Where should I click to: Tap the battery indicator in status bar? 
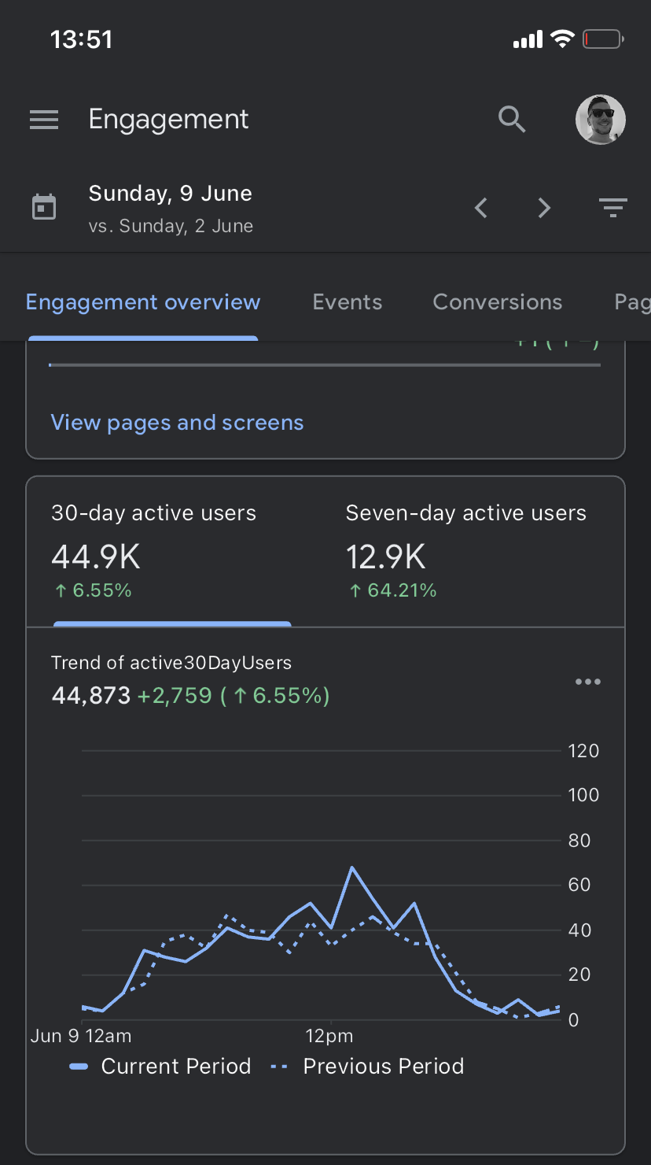tap(602, 39)
